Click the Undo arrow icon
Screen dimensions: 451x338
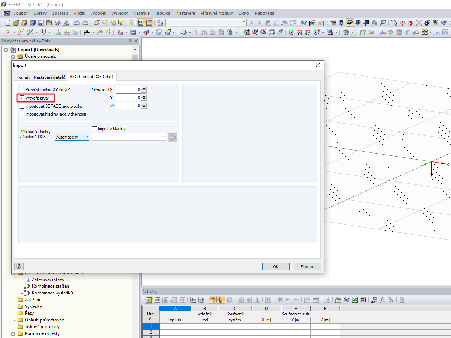77,22
